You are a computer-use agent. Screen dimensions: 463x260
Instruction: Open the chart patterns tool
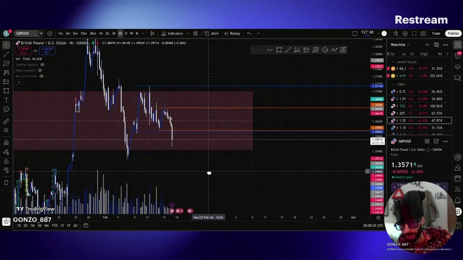tap(6, 72)
